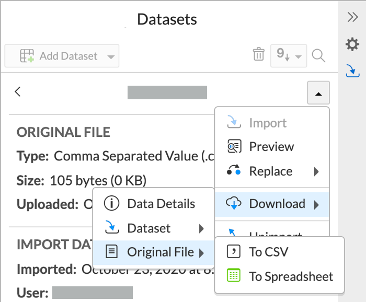This screenshot has width=366, height=302.
Task: Select Data Details in Download submenu
Action: tap(154, 204)
